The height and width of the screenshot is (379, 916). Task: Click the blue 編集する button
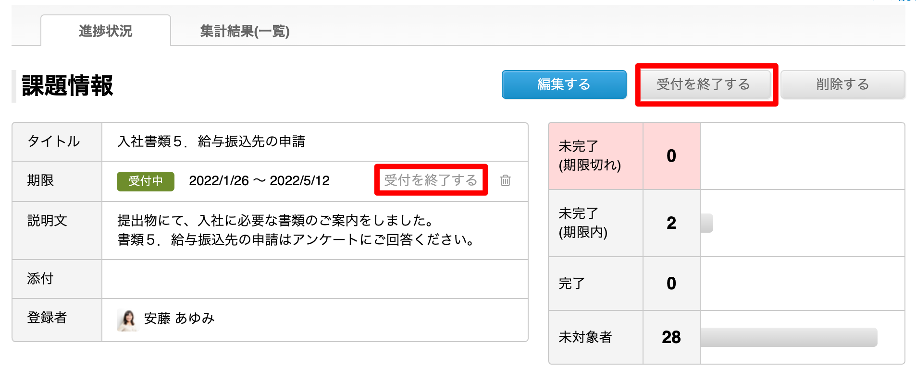click(564, 84)
